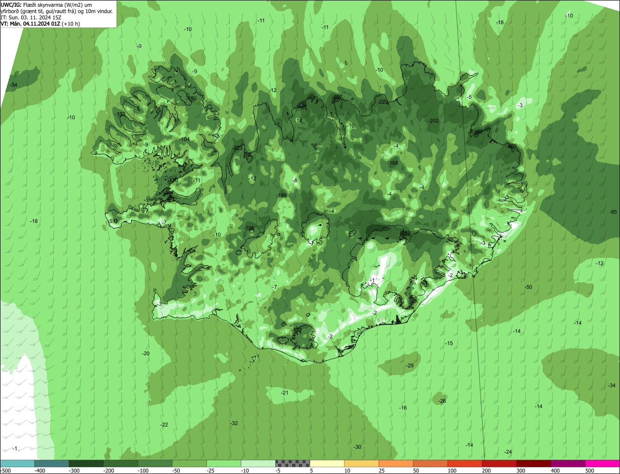Click the purple swatch between 400 and 500

[568, 463]
